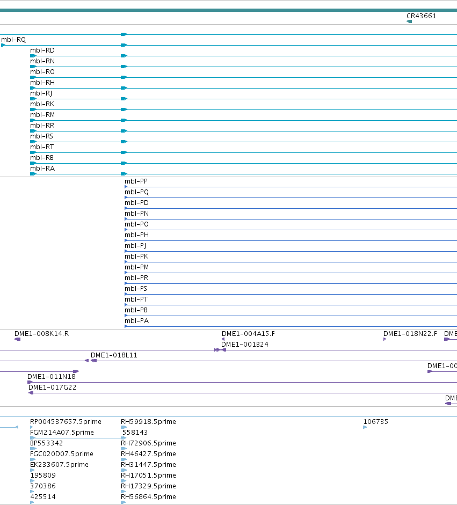Open the EK233607.5prime EST
Image resolution: width=457 pixels, height=505 pixels.
[59, 465]
